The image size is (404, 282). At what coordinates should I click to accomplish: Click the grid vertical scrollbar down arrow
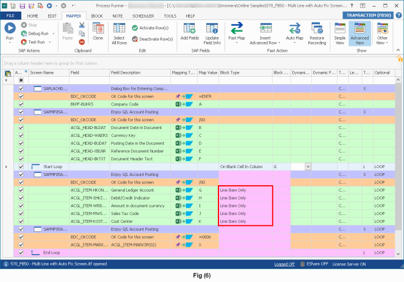click(398, 254)
